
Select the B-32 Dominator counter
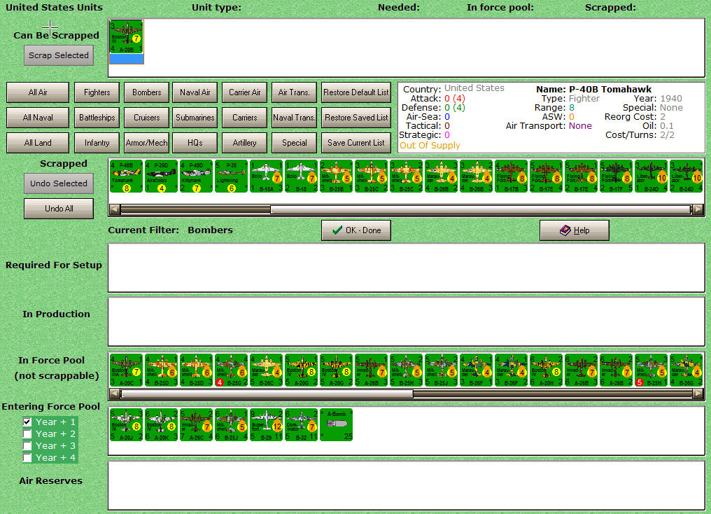(301, 424)
